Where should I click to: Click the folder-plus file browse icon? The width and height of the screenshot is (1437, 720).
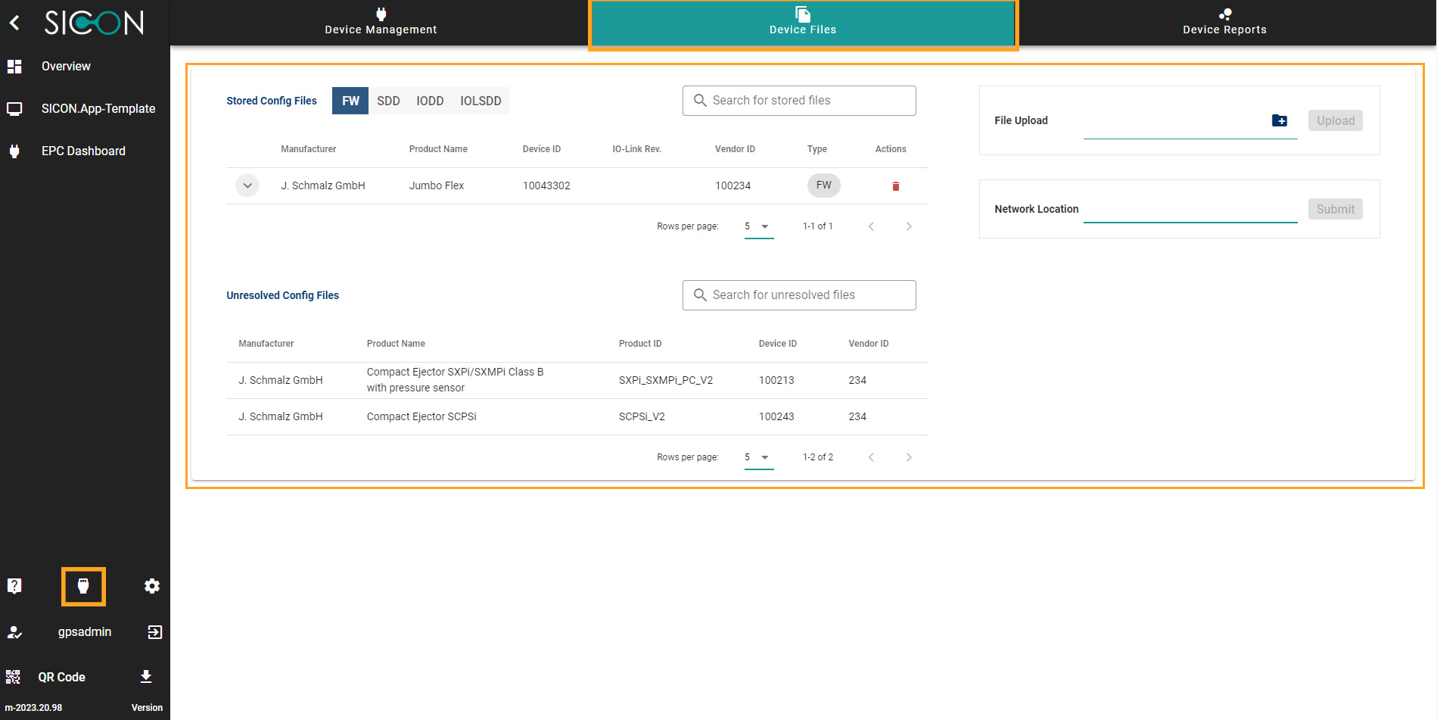click(1279, 120)
